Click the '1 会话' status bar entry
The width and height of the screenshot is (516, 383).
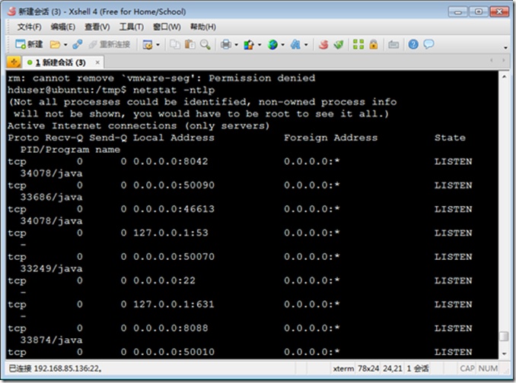pos(418,369)
